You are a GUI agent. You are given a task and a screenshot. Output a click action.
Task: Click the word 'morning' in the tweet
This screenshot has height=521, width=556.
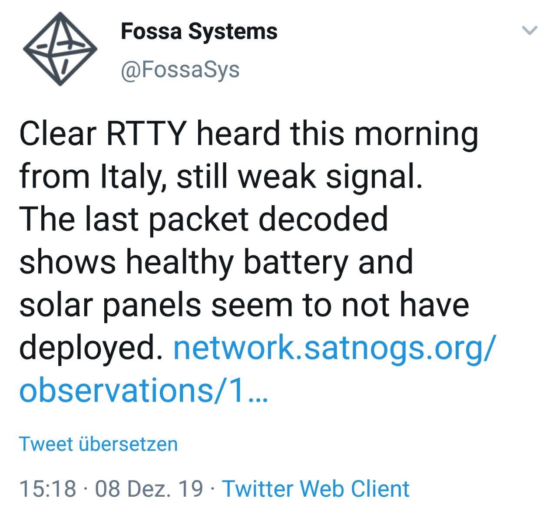pyautogui.click(x=416, y=134)
